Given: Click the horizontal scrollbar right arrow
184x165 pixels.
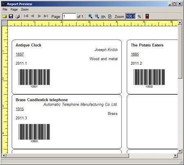Looking at the screenshot, I should pyautogui.click(x=175, y=155).
